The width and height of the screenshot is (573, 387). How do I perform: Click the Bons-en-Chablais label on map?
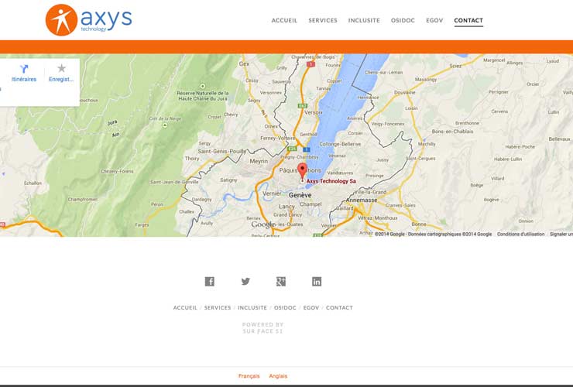[452, 131]
